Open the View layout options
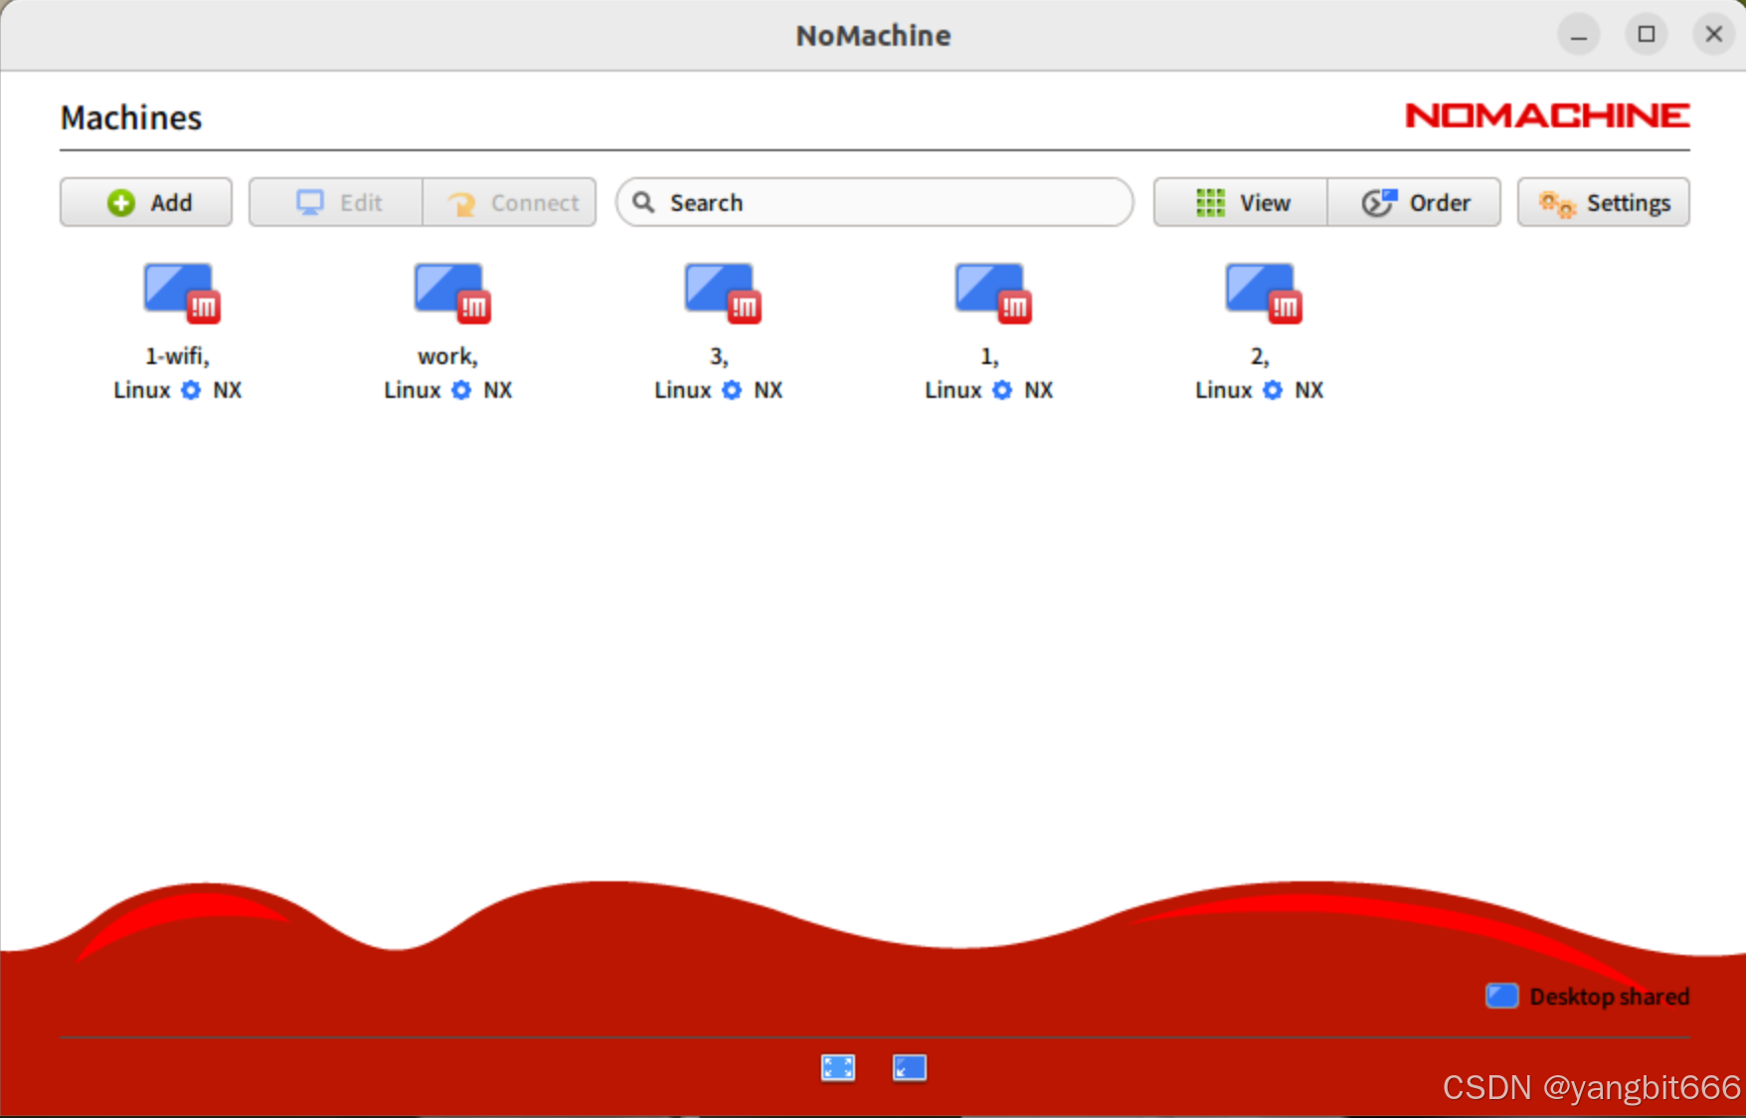 (1240, 202)
